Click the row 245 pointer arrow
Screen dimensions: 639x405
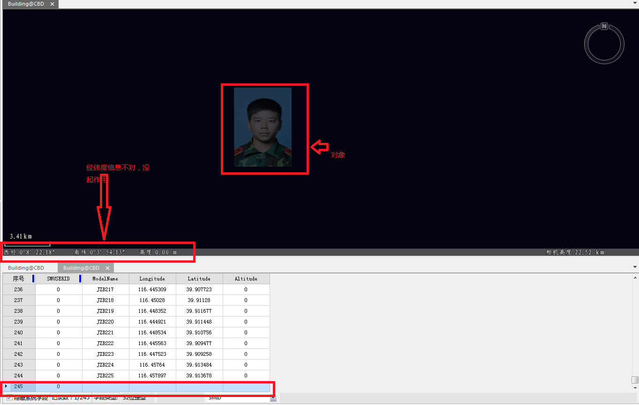tap(6, 386)
